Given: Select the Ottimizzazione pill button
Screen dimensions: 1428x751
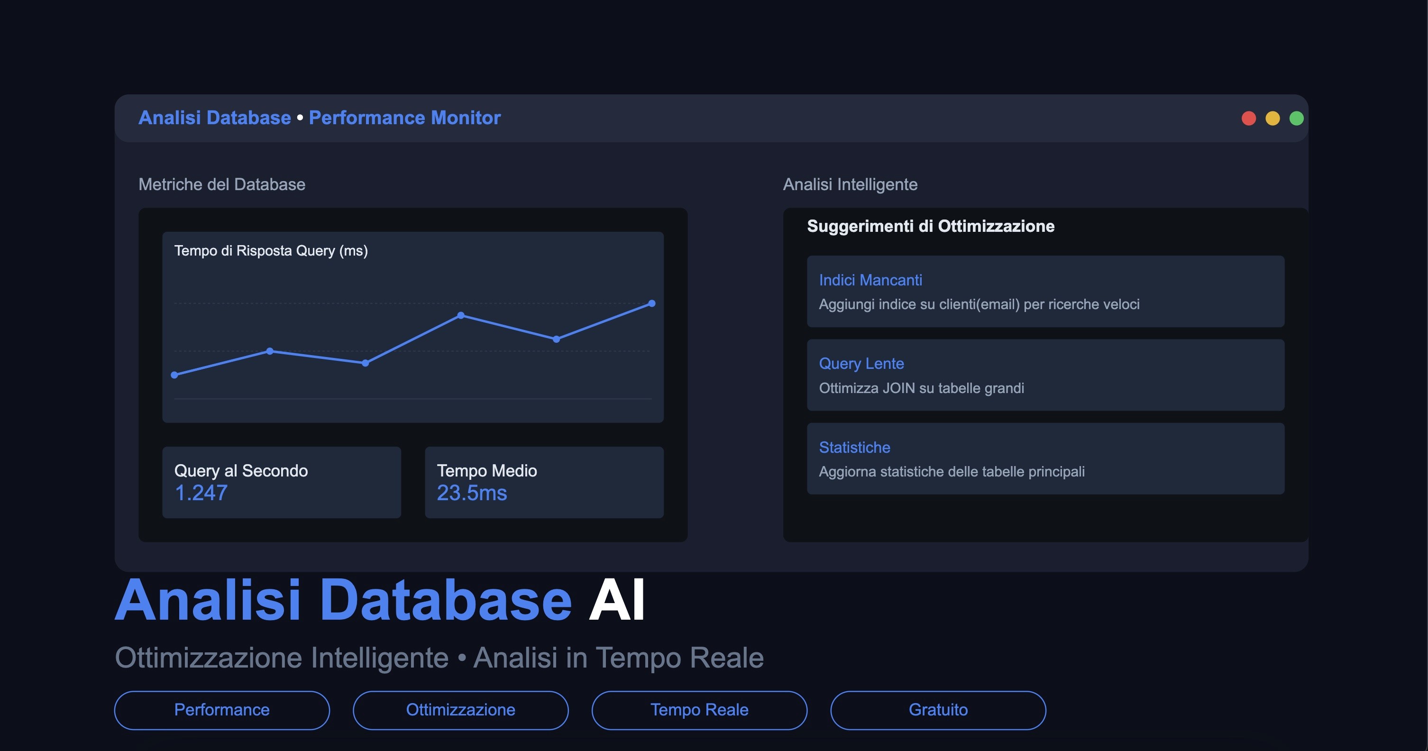Looking at the screenshot, I should tap(461, 710).
